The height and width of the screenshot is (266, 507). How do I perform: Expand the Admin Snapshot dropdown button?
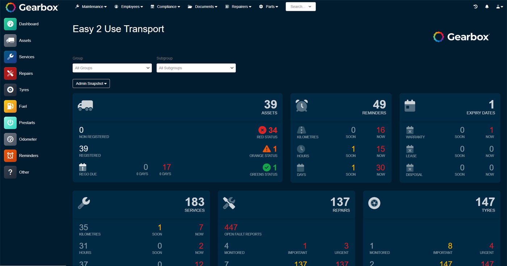(91, 83)
